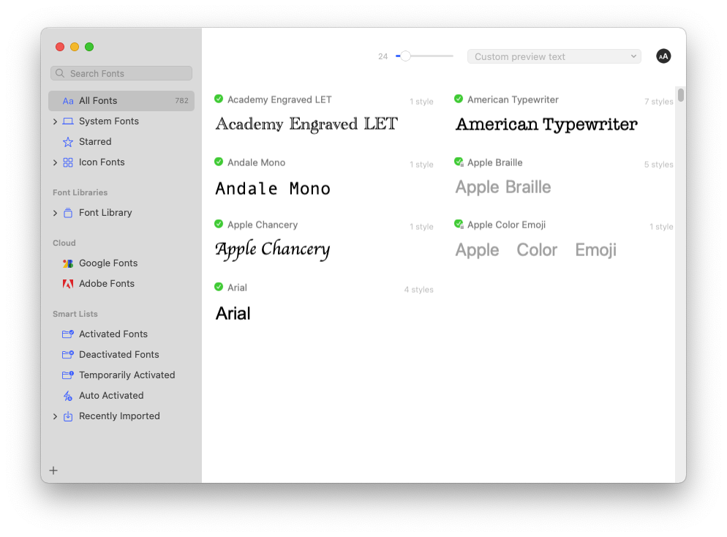Click the Font Library jar icon
The width and height of the screenshot is (727, 537).
(68, 213)
